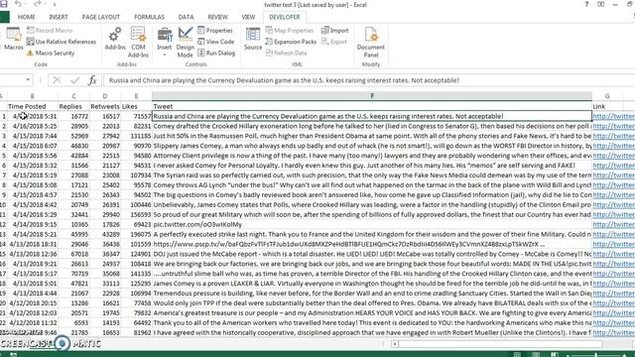Click View Code button
This screenshot has width=635, height=357.
click(216, 42)
